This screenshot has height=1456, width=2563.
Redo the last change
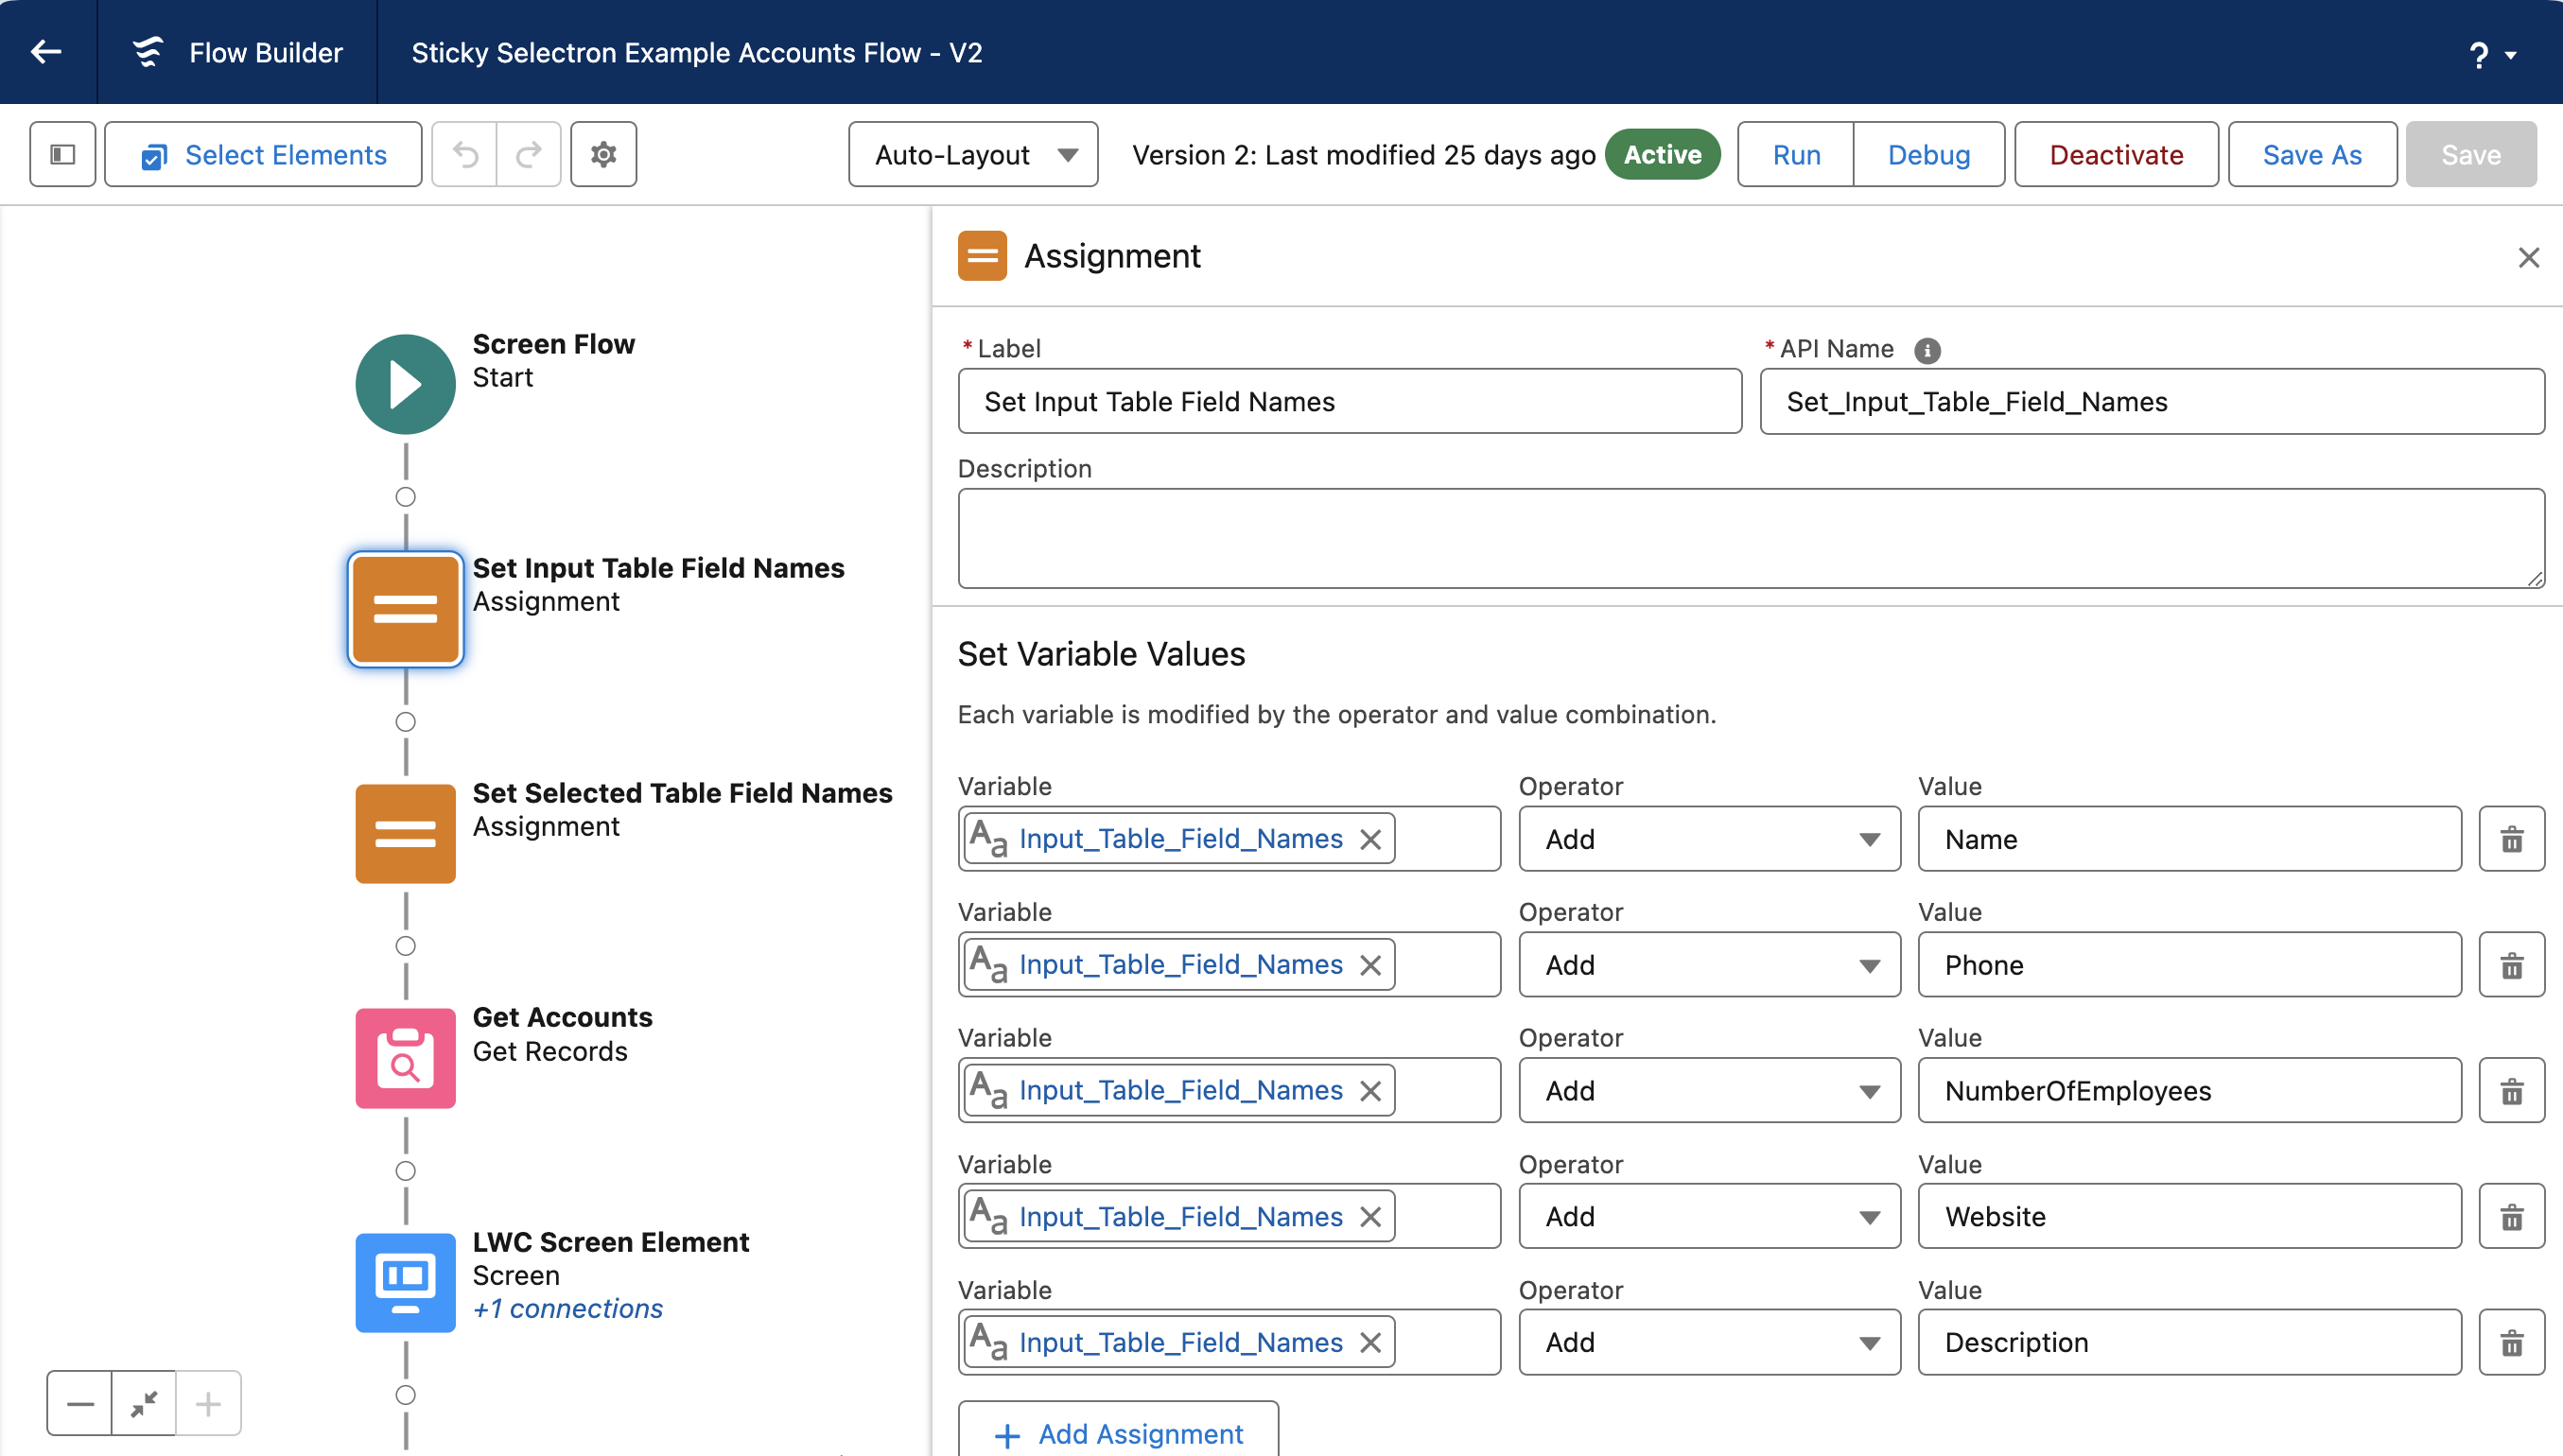(x=529, y=154)
